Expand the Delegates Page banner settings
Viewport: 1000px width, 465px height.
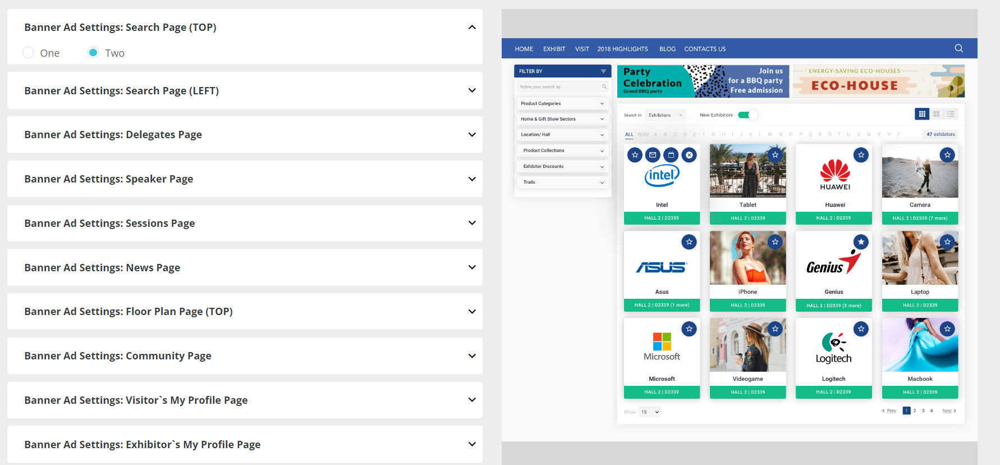point(472,135)
